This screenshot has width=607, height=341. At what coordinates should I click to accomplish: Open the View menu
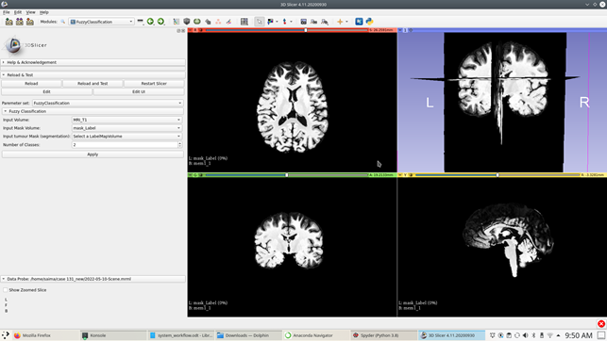(x=30, y=12)
